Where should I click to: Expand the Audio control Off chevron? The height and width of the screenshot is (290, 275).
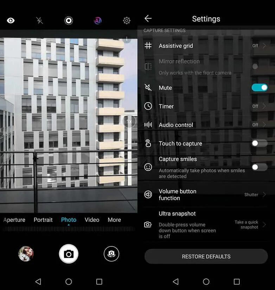264,125
